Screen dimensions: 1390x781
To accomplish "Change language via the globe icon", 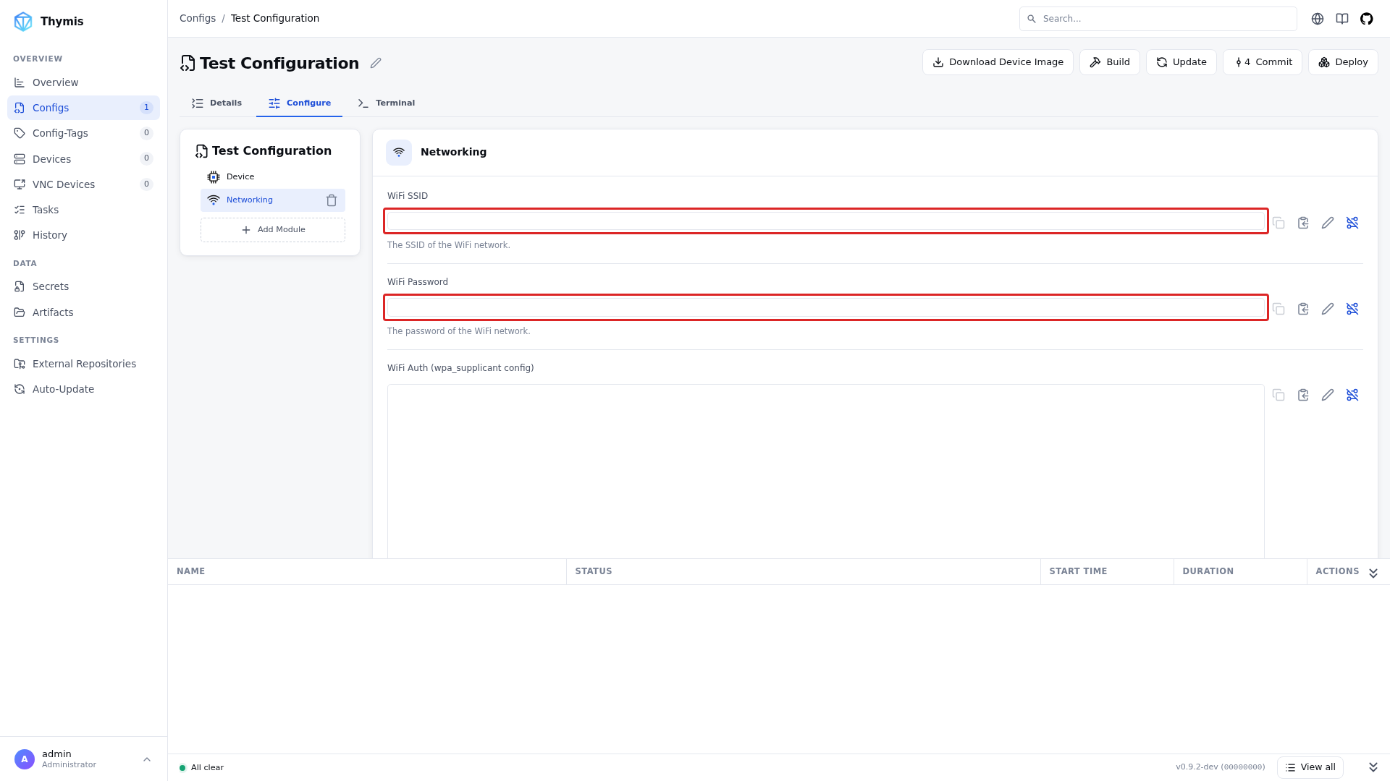I will click(x=1318, y=19).
